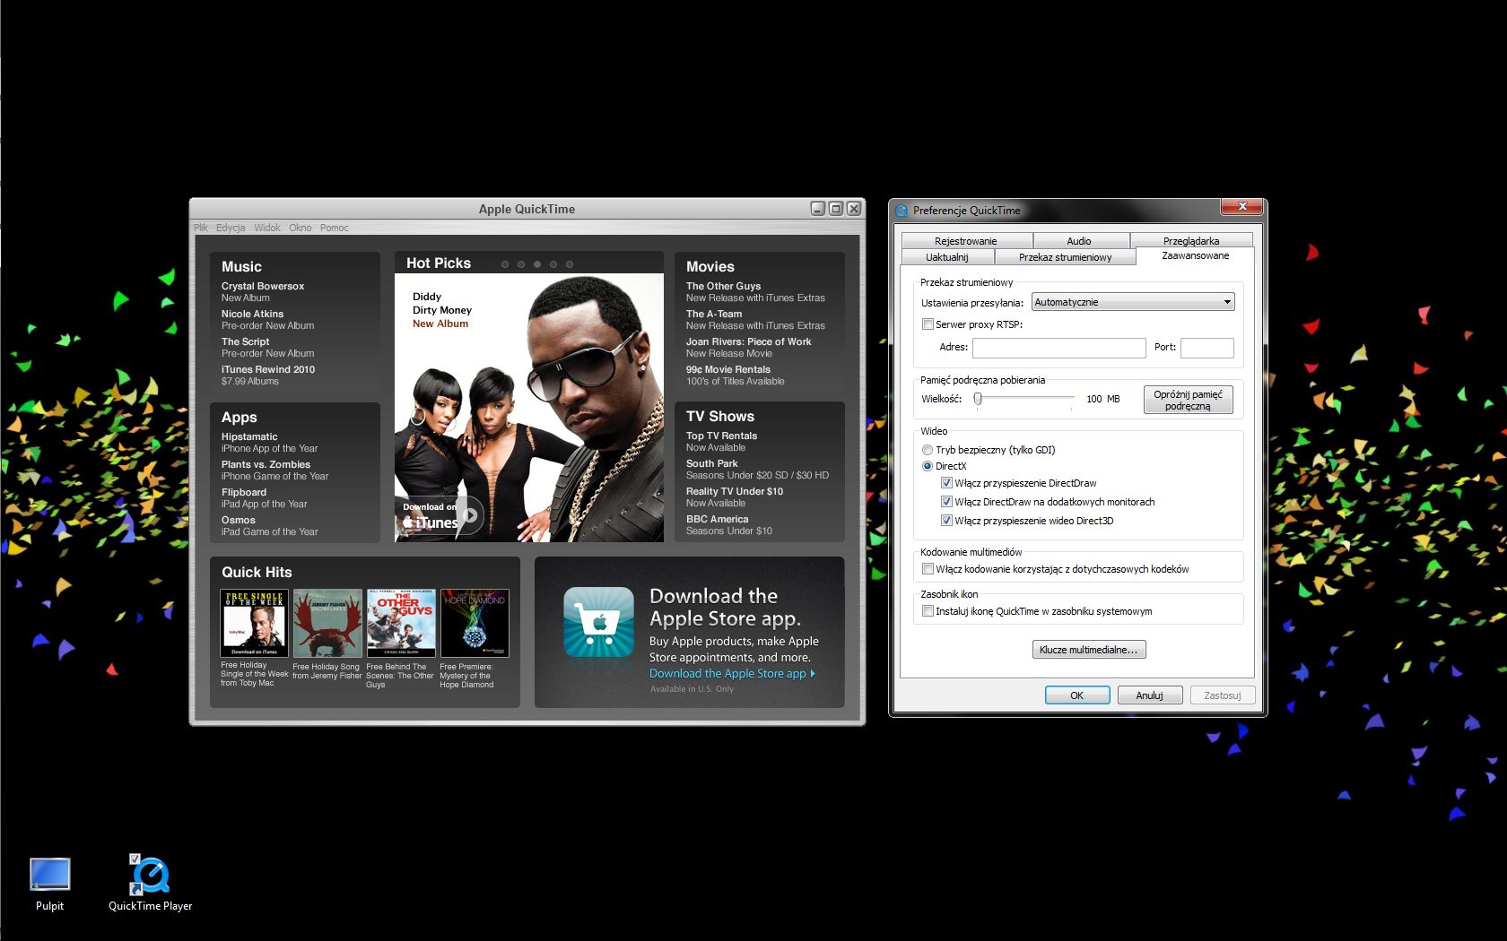Open the Widok menu

[267, 228]
